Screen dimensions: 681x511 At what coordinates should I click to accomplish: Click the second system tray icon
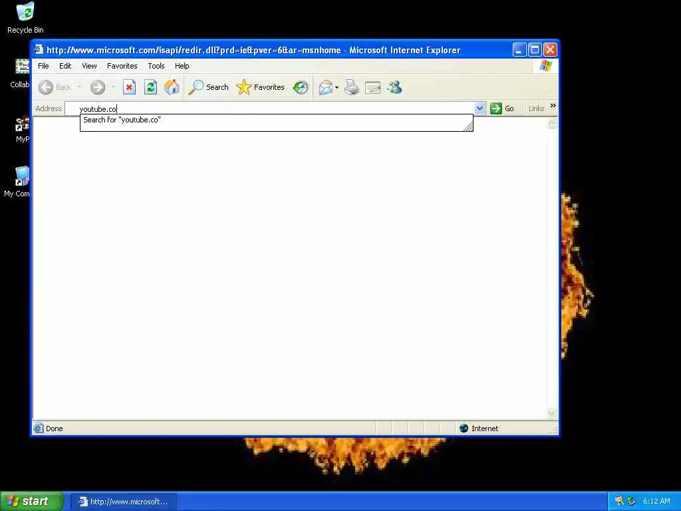pyautogui.click(x=631, y=501)
